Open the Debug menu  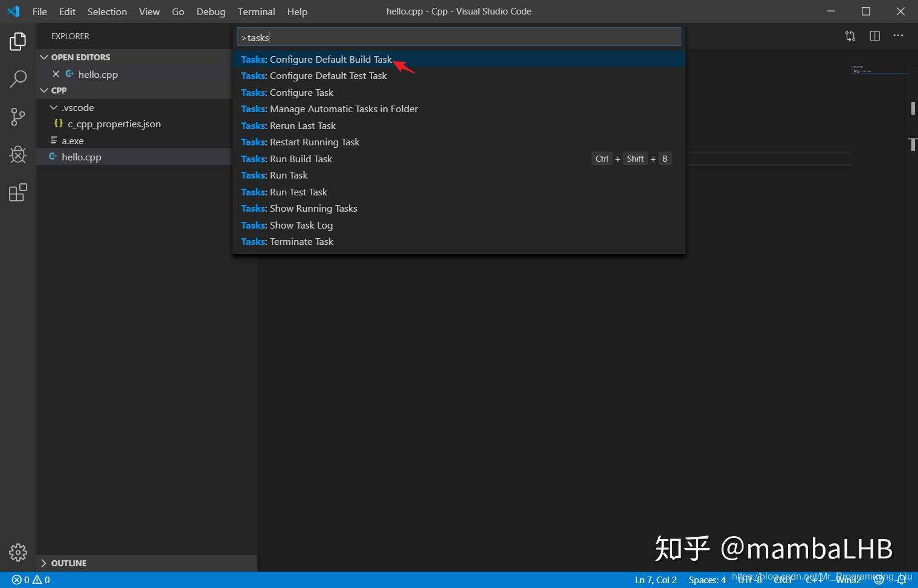210,11
